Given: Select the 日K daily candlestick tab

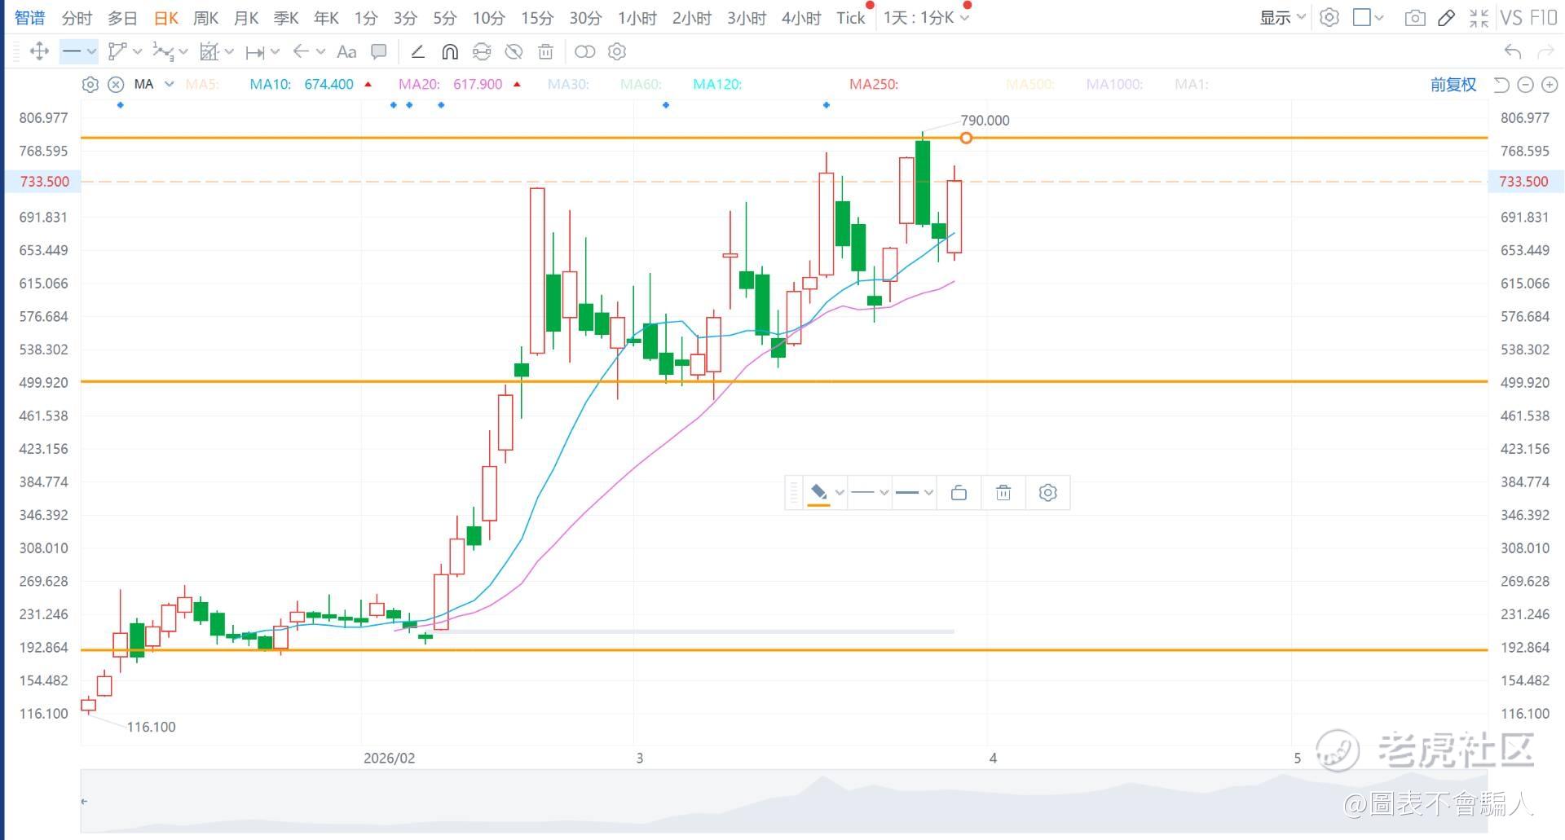Looking at the screenshot, I should point(166,17).
